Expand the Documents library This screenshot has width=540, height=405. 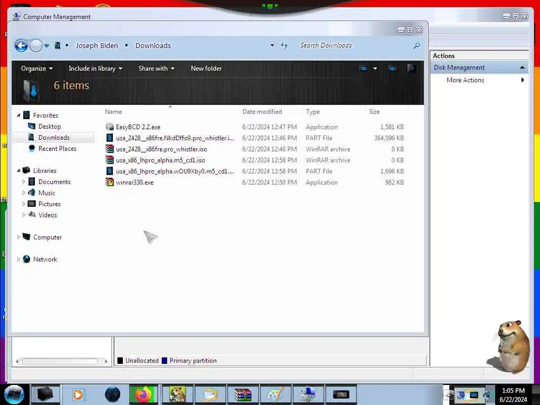[24, 181]
